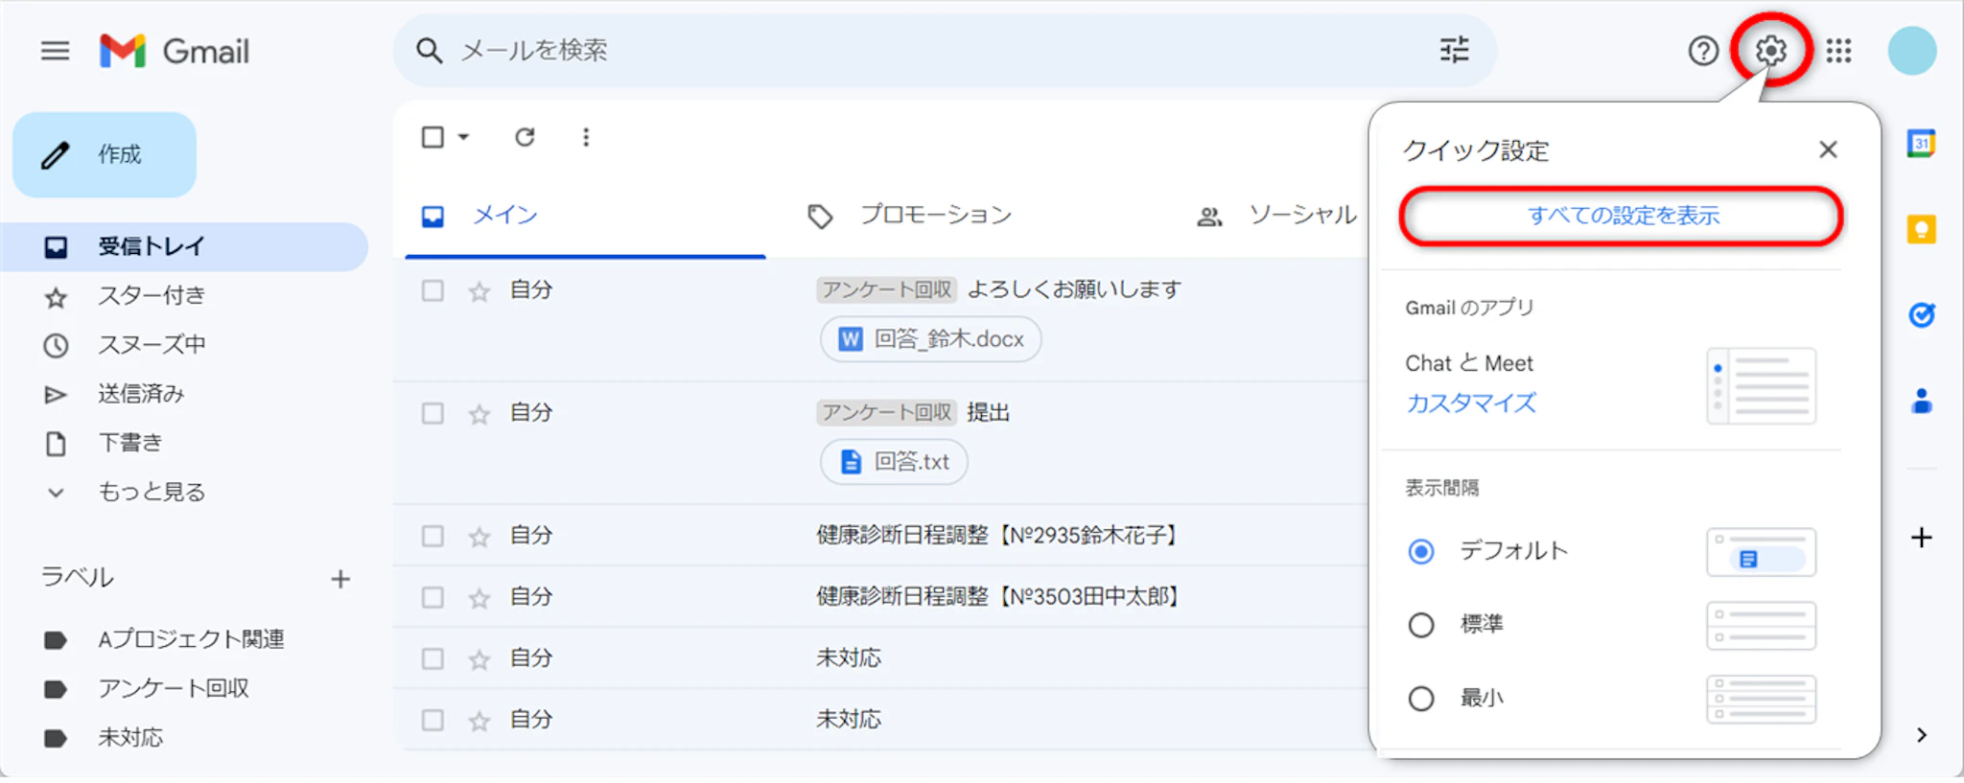1964x783 pixels.
Task: Click the refresh inbox icon
Action: [x=525, y=137]
